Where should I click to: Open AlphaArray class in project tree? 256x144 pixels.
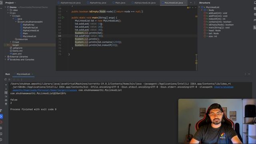coord(28,25)
